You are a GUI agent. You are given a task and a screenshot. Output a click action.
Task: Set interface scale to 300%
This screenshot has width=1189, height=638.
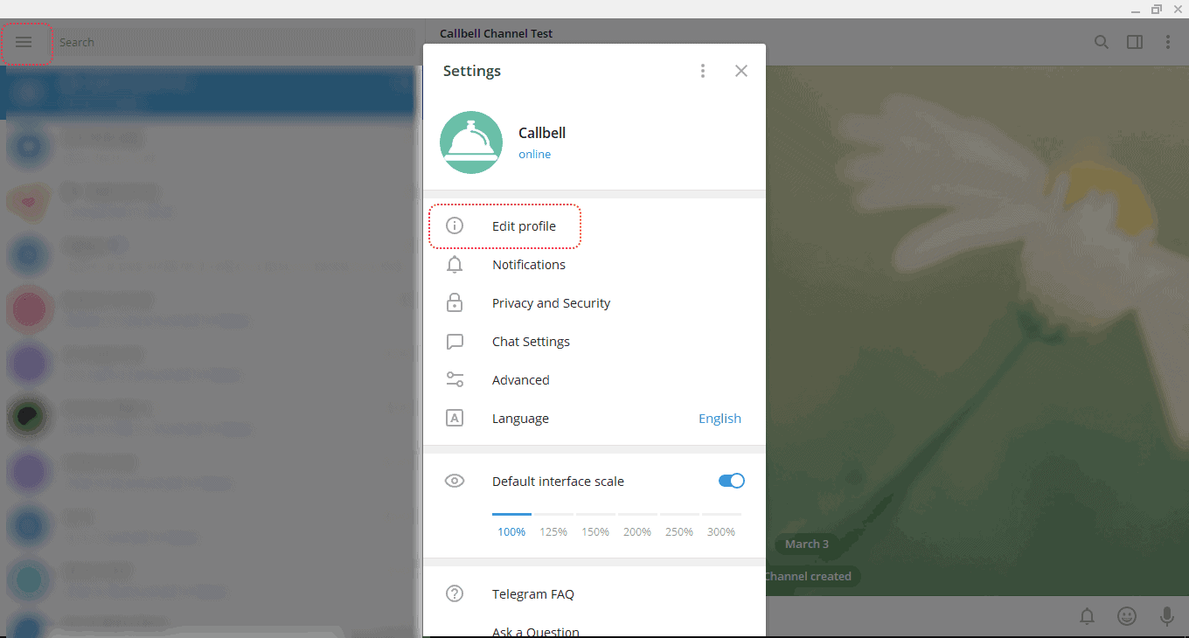721,531
